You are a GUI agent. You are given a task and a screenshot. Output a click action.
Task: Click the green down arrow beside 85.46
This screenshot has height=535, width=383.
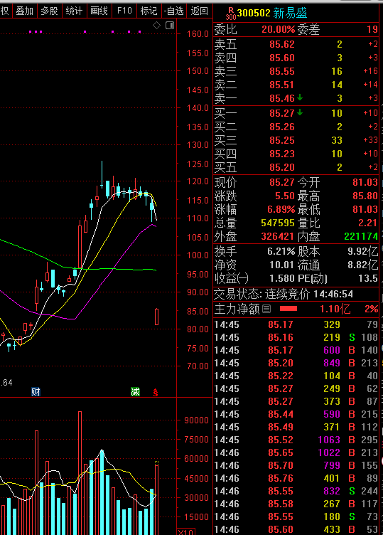tap(300, 98)
